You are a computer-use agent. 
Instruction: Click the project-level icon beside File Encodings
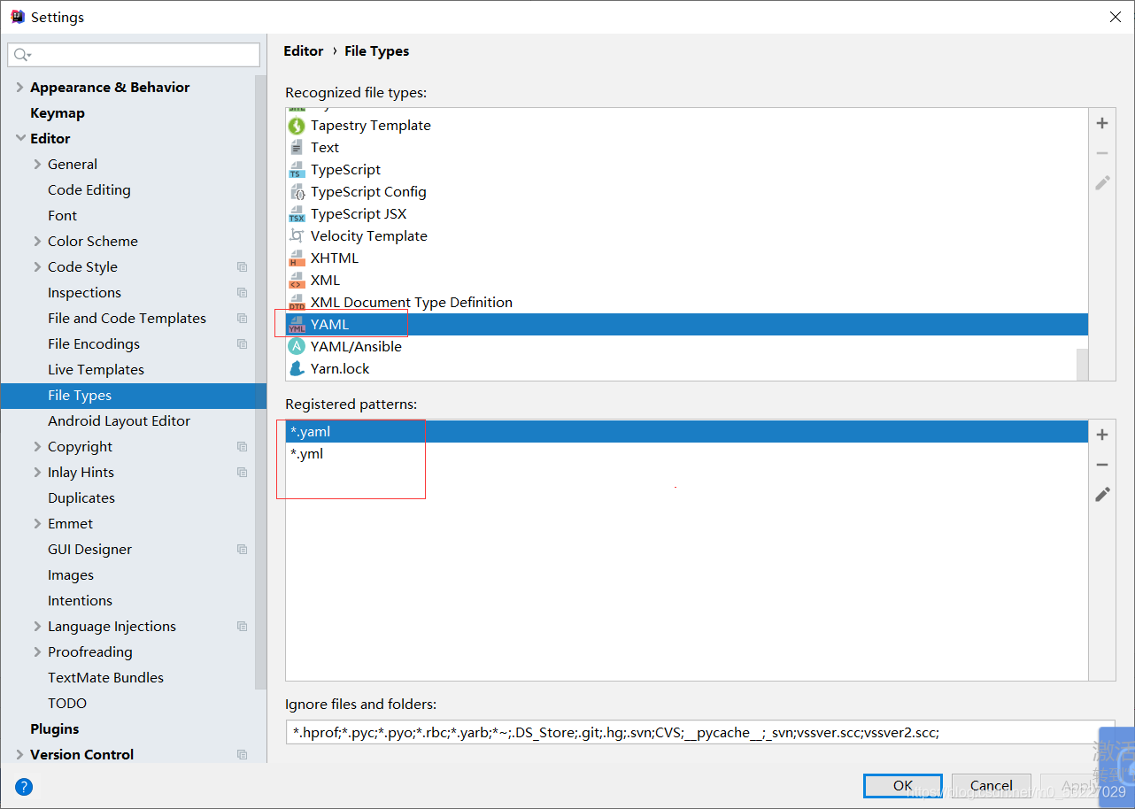[242, 343]
